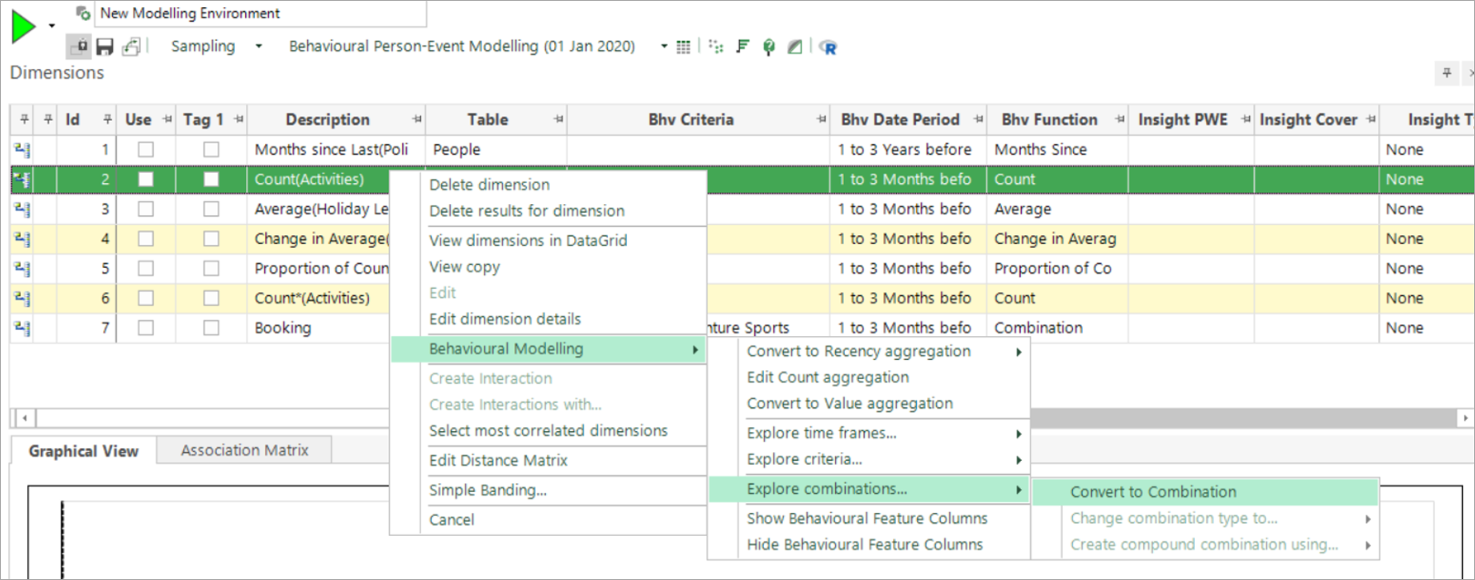Pin the Description column
Screen dimensions: 1475x580
(417, 120)
